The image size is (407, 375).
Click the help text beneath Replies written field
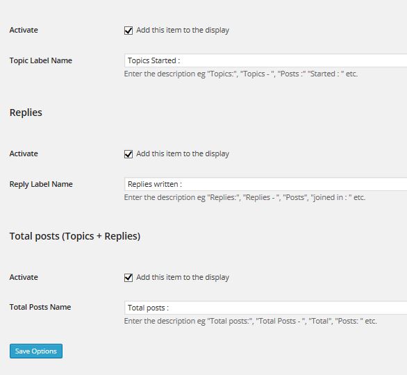pos(244,197)
